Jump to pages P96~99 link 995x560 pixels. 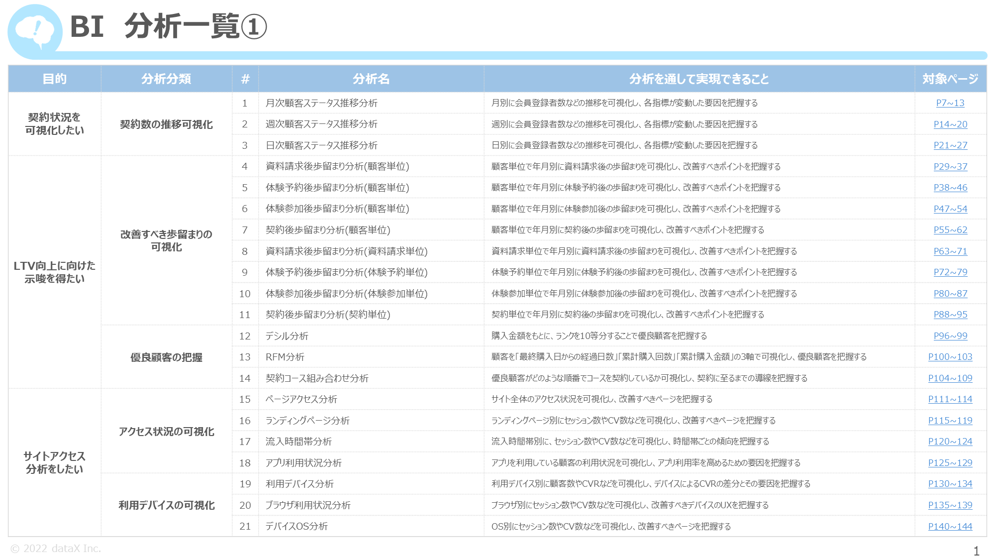point(950,336)
